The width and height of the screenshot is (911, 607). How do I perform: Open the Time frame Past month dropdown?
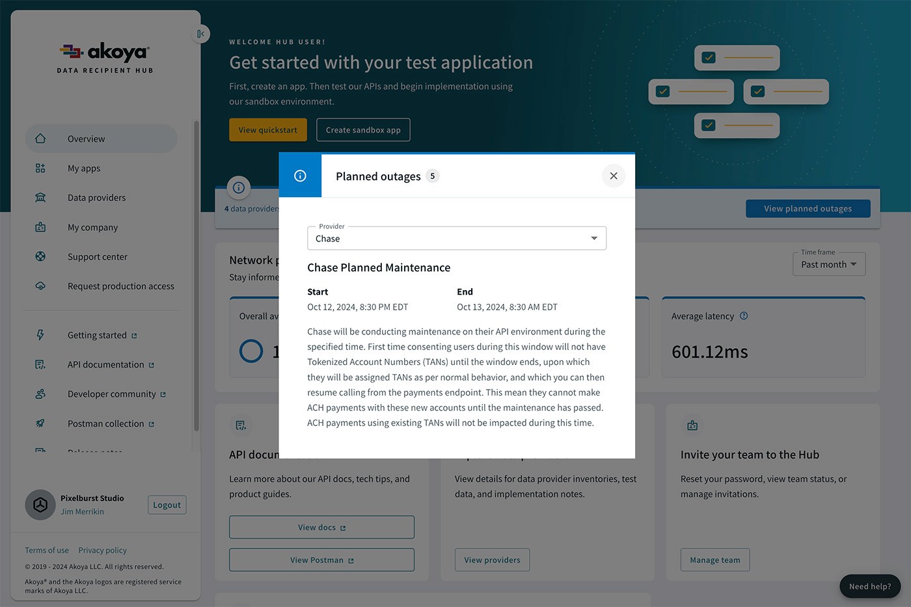tap(829, 264)
